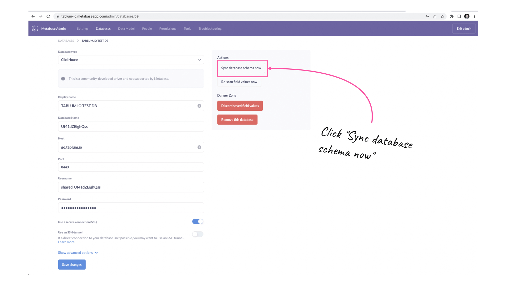Open the People admin tab

[x=147, y=29]
